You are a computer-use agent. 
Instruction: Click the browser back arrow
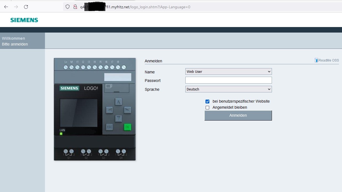point(6,7)
